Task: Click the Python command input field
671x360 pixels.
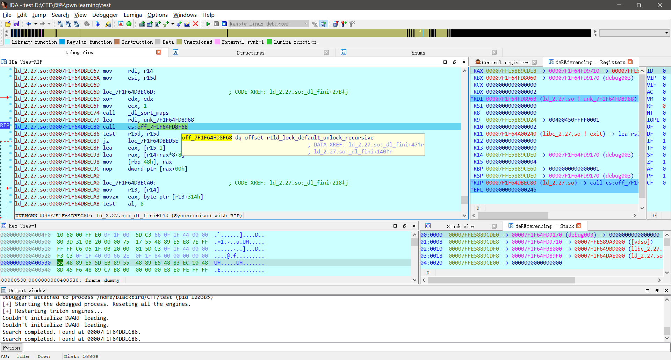Action: point(346,348)
